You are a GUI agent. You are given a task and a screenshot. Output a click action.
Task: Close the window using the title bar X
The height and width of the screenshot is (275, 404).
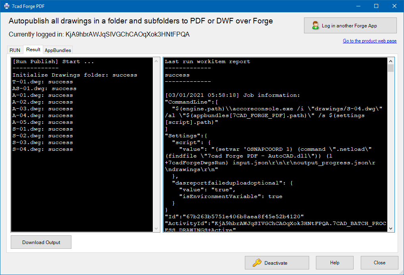[394, 6]
